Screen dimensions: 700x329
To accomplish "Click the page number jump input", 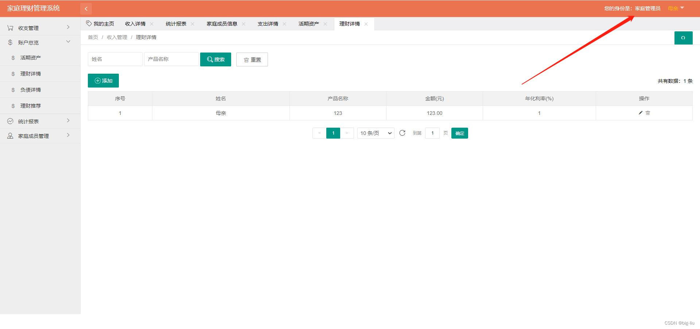I will (432, 133).
